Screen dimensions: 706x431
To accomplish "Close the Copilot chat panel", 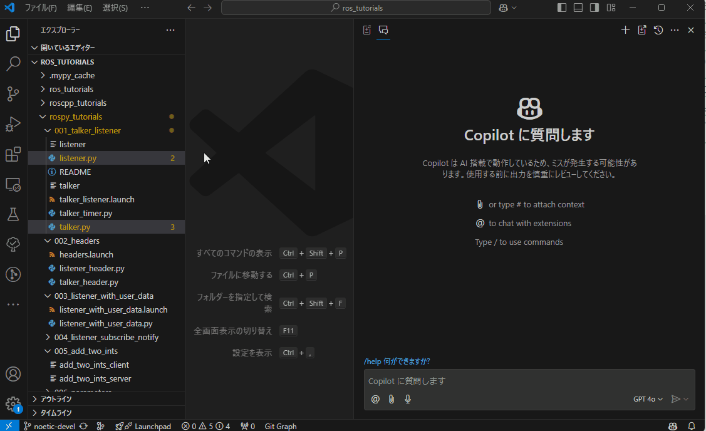I will pyautogui.click(x=691, y=30).
